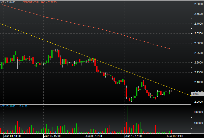Screen dimensions: 204x138
Task: Select the current price tag 2.0480
Action: [x=195, y=94]
